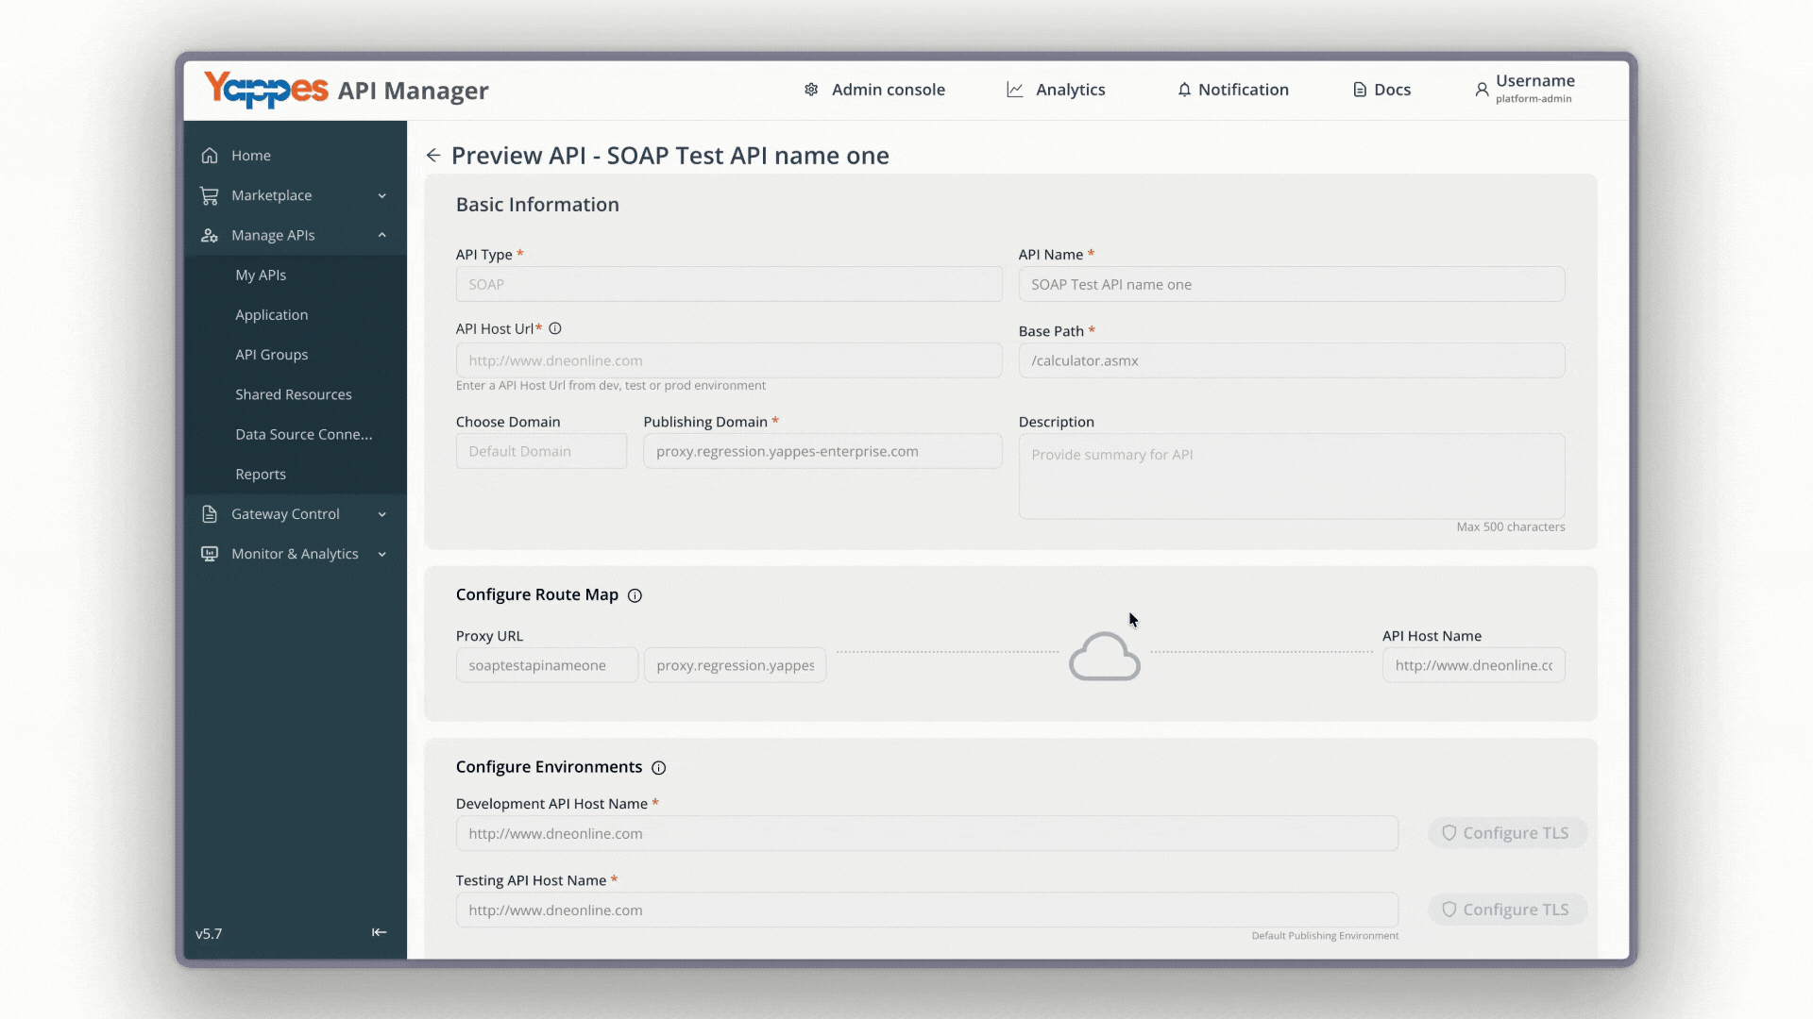Image resolution: width=1813 pixels, height=1019 pixels.
Task: Configure TLS for Testing host
Action: click(x=1507, y=910)
